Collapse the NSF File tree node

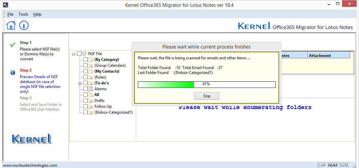(x=74, y=54)
